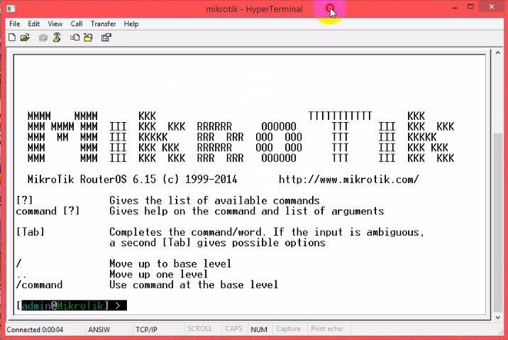The image size is (508, 340).
Task: Click the SCROLL status indicator
Action: point(199,329)
